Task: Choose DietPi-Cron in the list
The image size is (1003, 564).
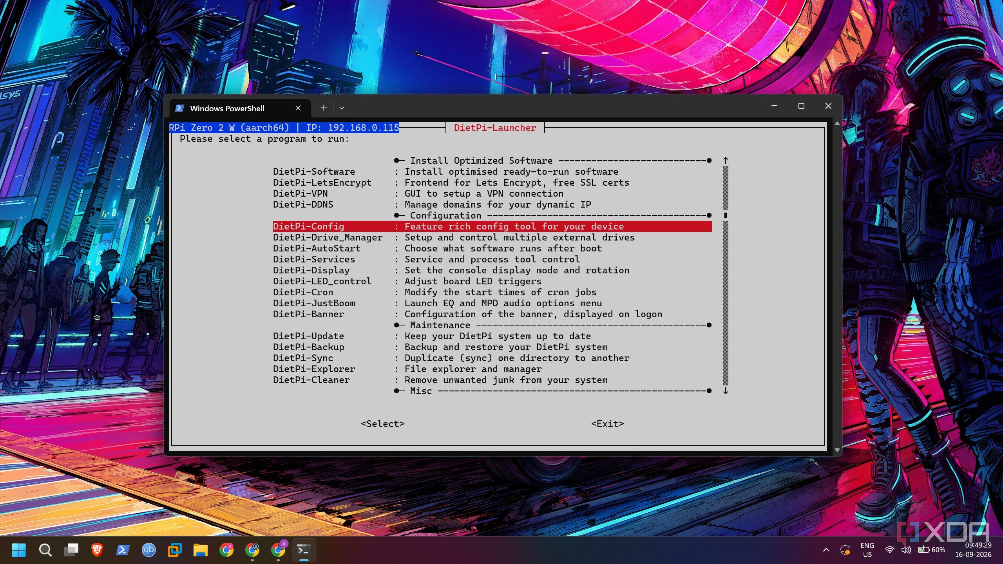Action: pyautogui.click(x=492, y=292)
